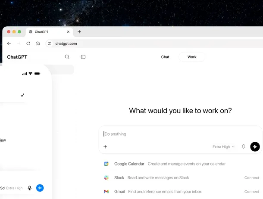Reload the chatgpt.com page

28,44
